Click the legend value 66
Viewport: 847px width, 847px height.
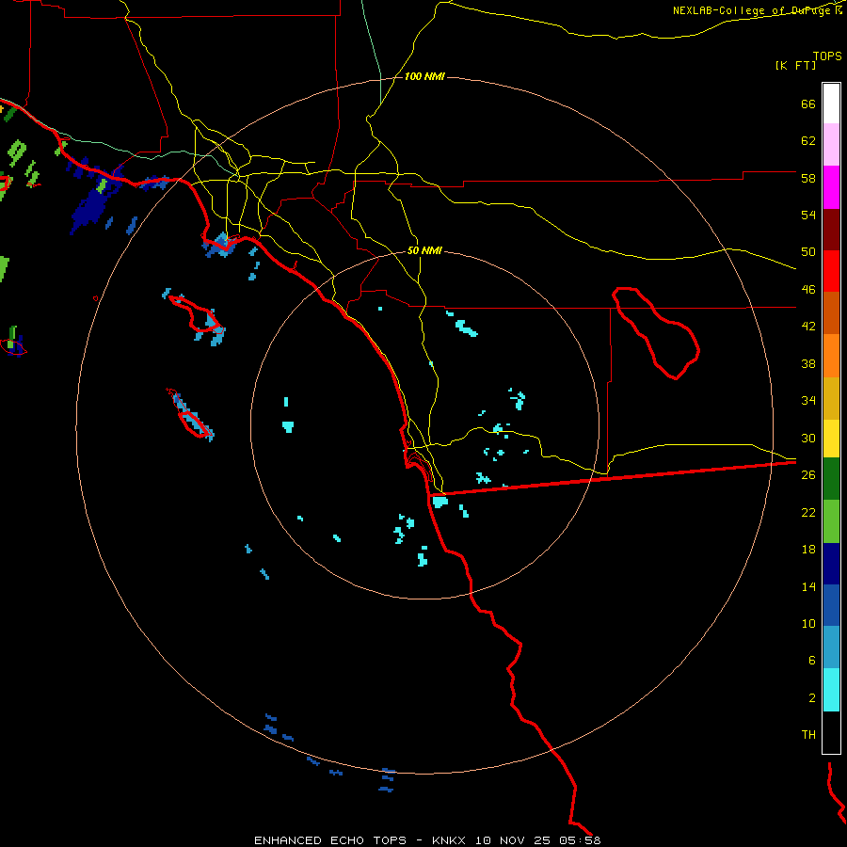pos(808,104)
